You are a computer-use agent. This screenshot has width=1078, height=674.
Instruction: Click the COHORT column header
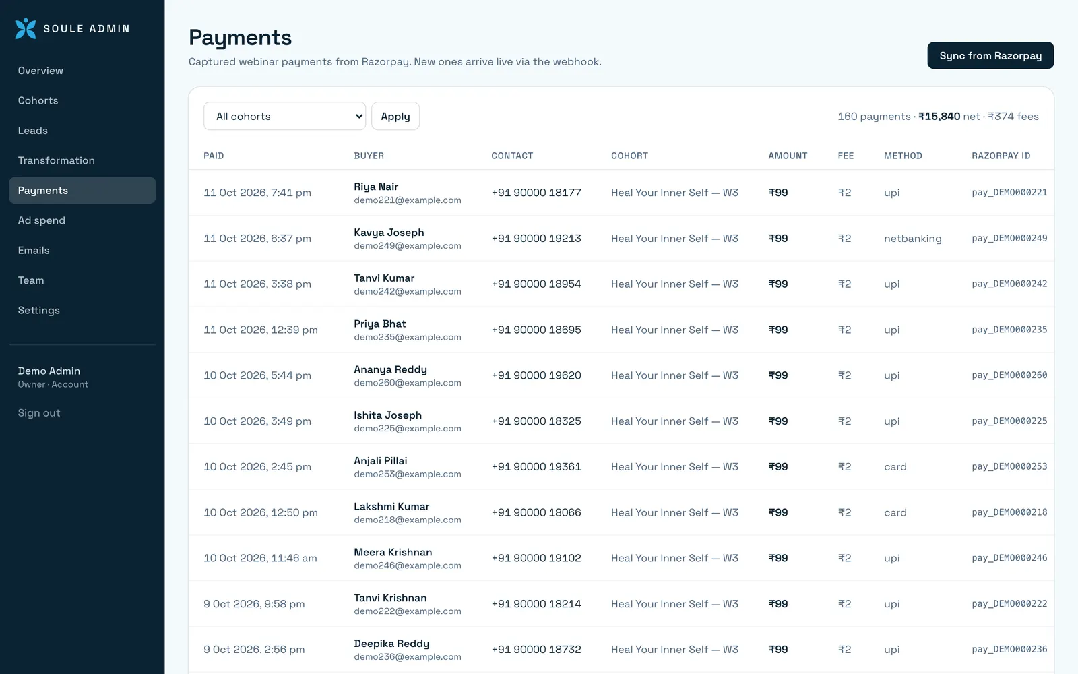pyautogui.click(x=629, y=156)
